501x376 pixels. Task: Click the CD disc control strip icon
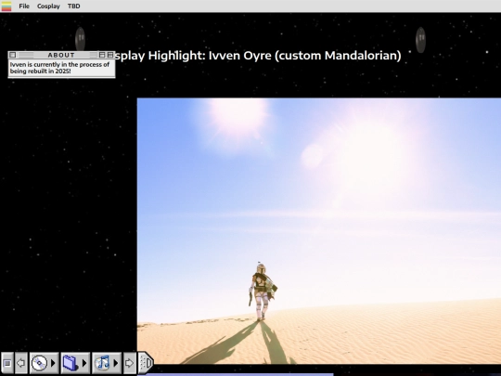(x=39, y=363)
